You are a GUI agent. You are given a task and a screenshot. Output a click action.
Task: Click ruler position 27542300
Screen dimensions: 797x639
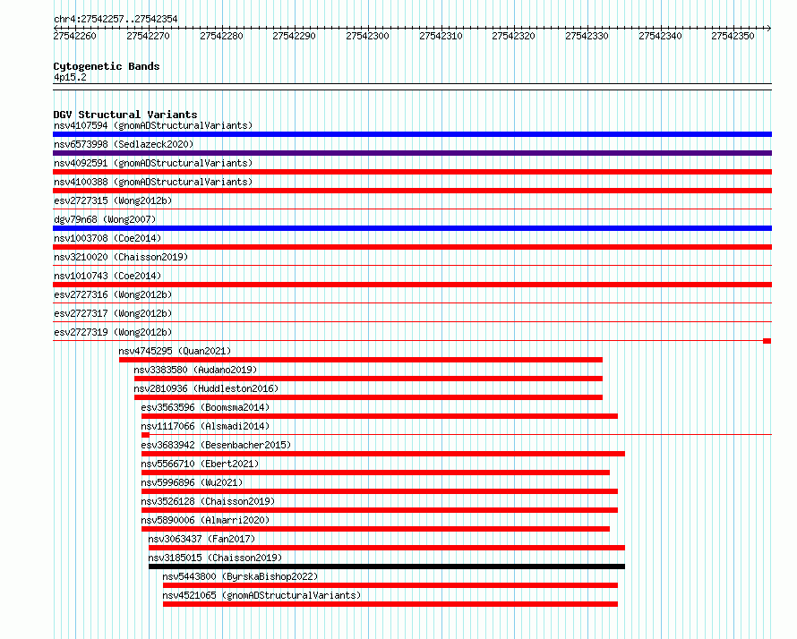pyautogui.click(x=367, y=36)
